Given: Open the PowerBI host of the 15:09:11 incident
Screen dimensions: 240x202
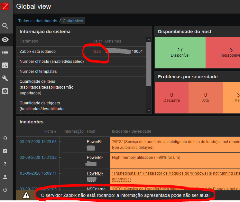Looking at the screenshot, I should point(95,173).
